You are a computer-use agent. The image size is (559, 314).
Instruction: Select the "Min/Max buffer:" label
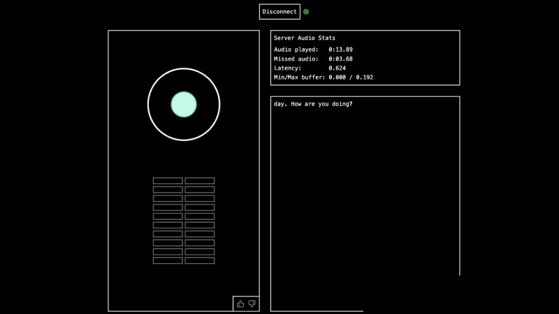(299, 77)
